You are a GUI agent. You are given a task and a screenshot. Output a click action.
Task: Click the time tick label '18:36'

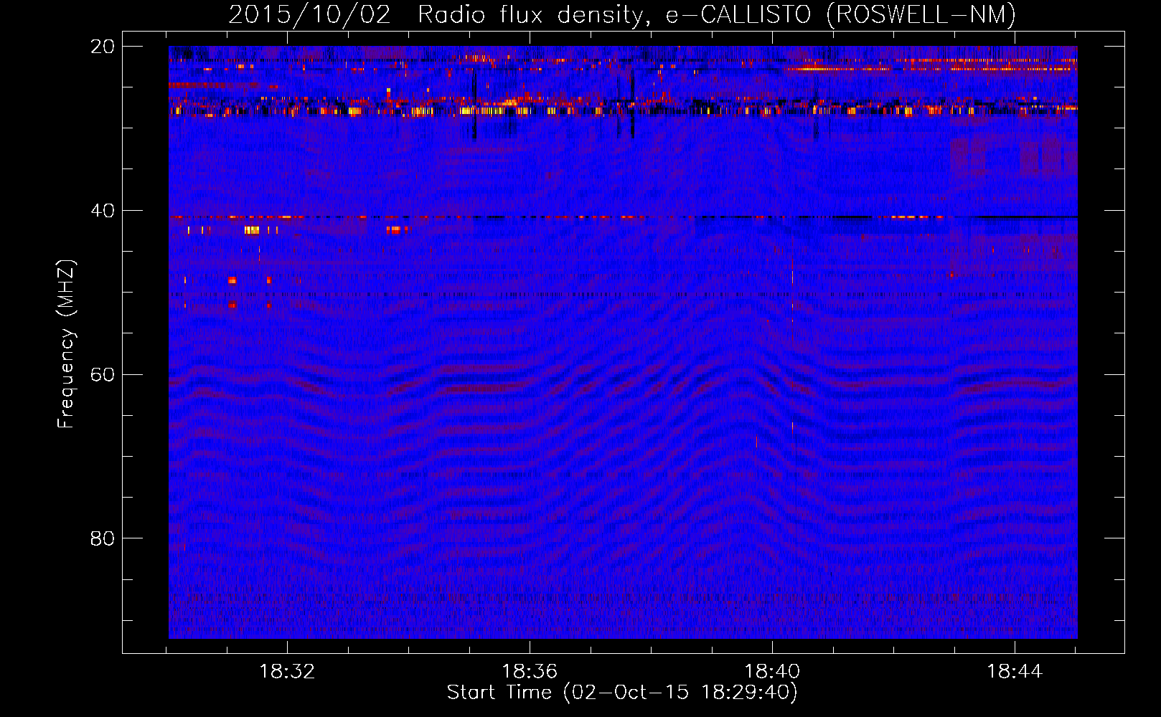point(530,672)
